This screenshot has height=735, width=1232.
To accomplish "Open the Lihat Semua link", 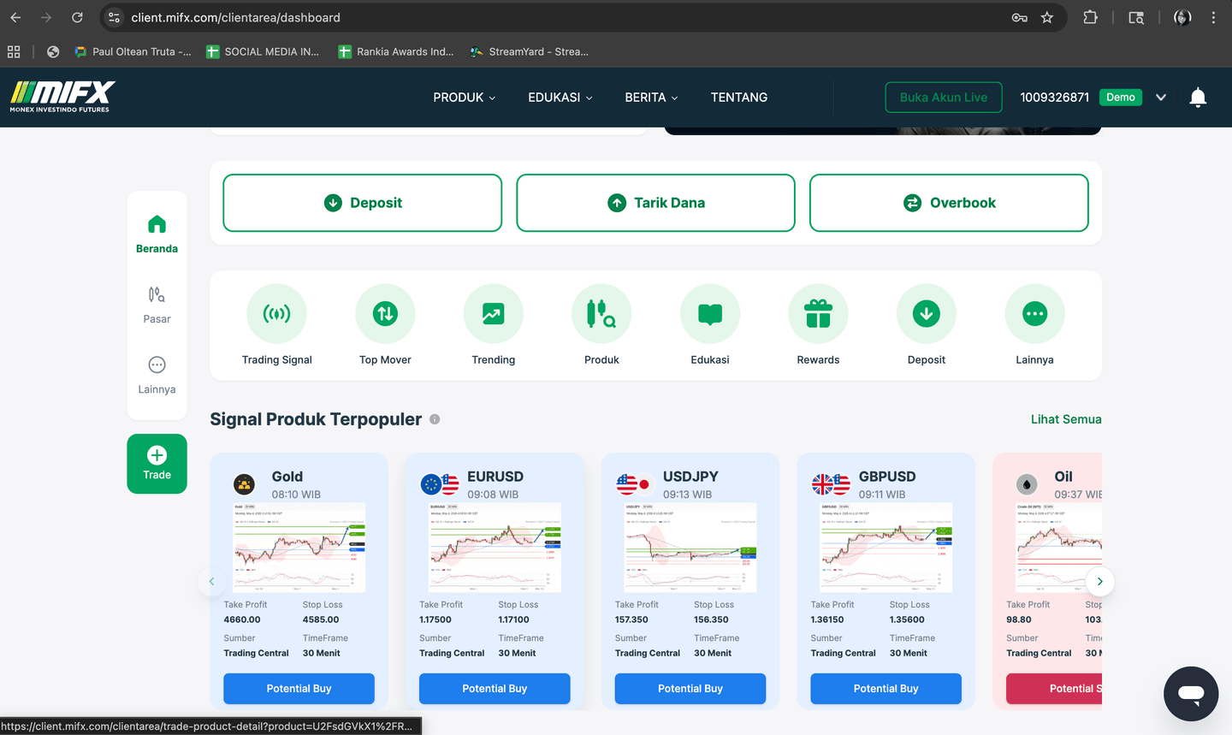I will pos(1066,419).
